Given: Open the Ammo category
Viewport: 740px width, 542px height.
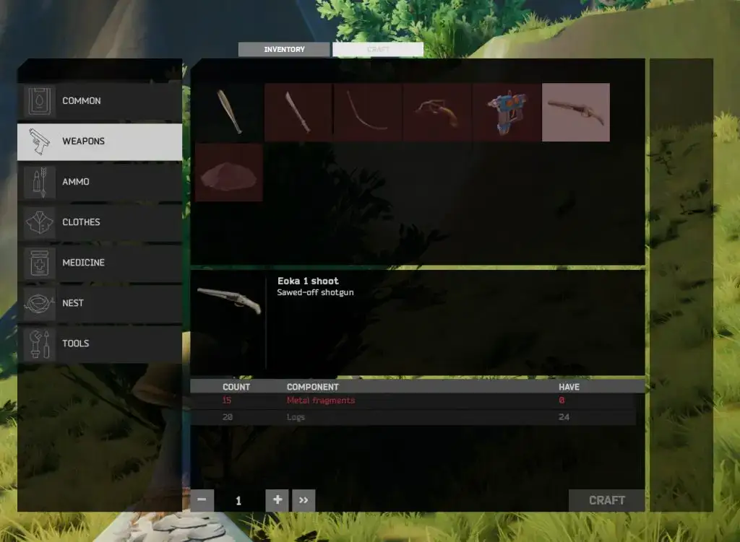Looking at the screenshot, I should pyautogui.click(x=100, y=182).
